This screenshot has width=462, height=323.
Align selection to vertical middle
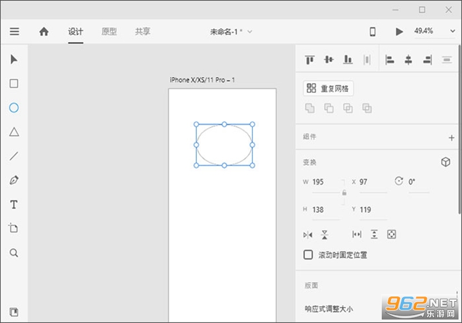tap(329, 60)
